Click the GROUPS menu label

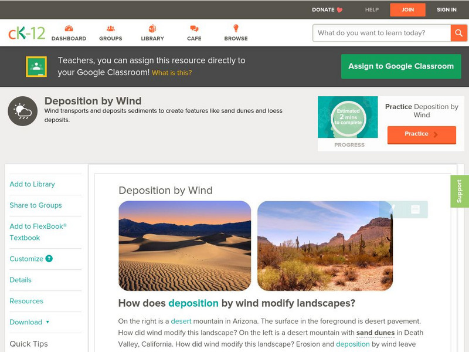click(111, 39)
